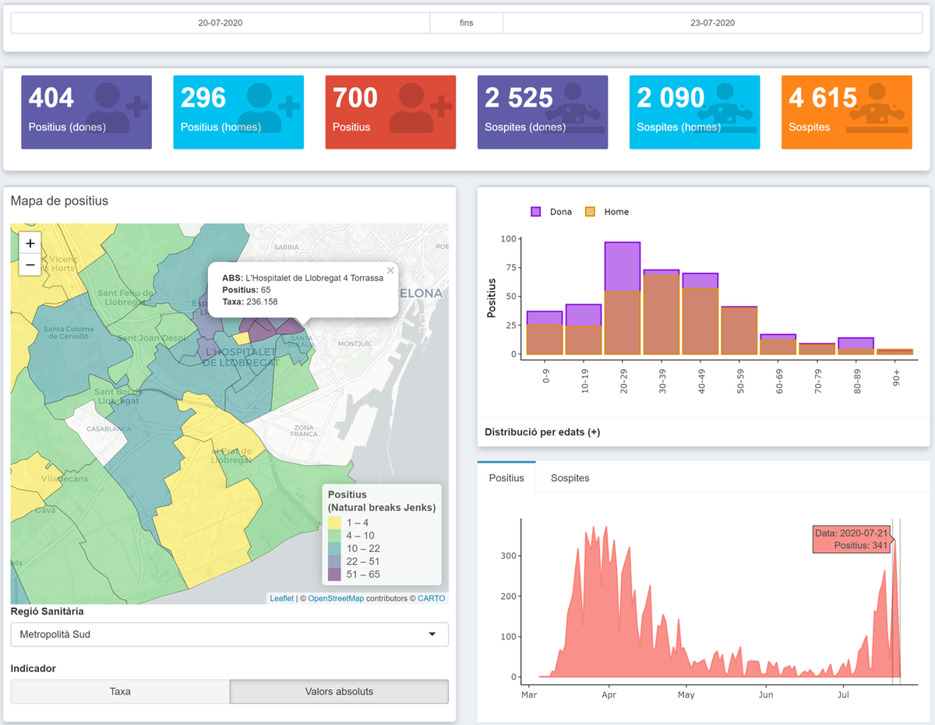
Task: Toggle the Home series in legend
Action: click(x=606, y=212)
